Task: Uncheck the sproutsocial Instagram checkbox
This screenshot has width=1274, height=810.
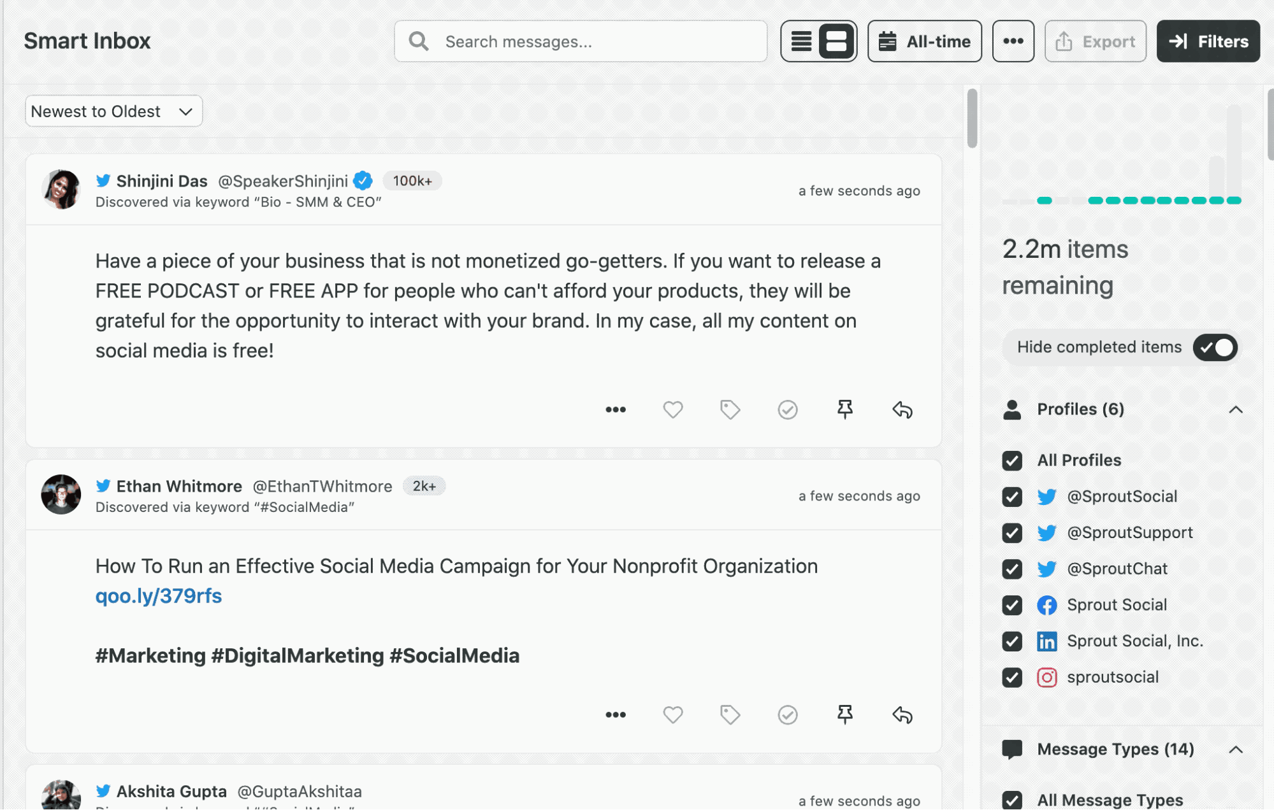Action: (x=1012, y=678)
